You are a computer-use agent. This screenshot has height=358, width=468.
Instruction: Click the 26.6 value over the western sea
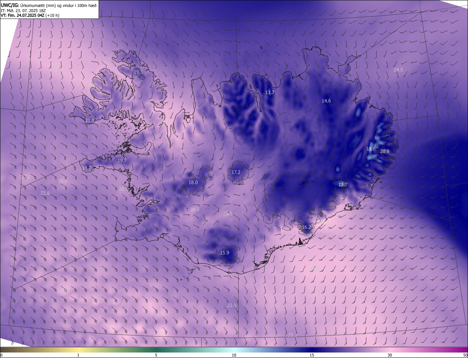pyautogui.click(x=63, y=181)
